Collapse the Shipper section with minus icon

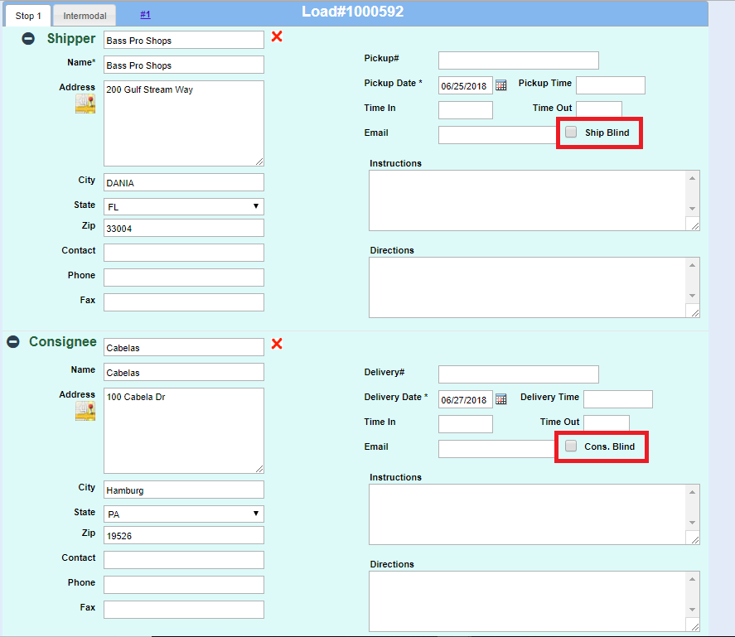(28, 39)
